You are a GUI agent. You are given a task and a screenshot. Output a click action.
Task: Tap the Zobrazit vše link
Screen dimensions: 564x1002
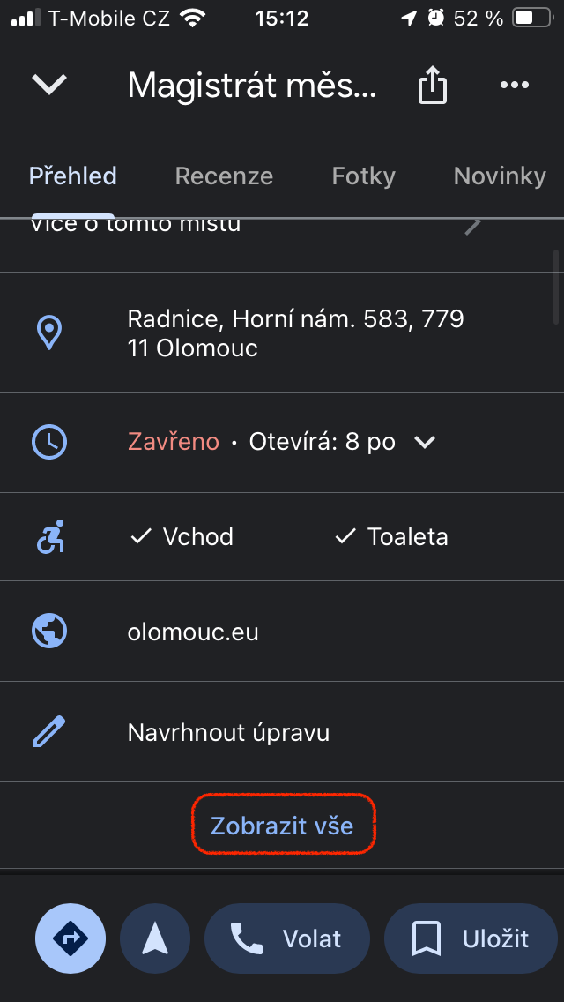[282, 826]
